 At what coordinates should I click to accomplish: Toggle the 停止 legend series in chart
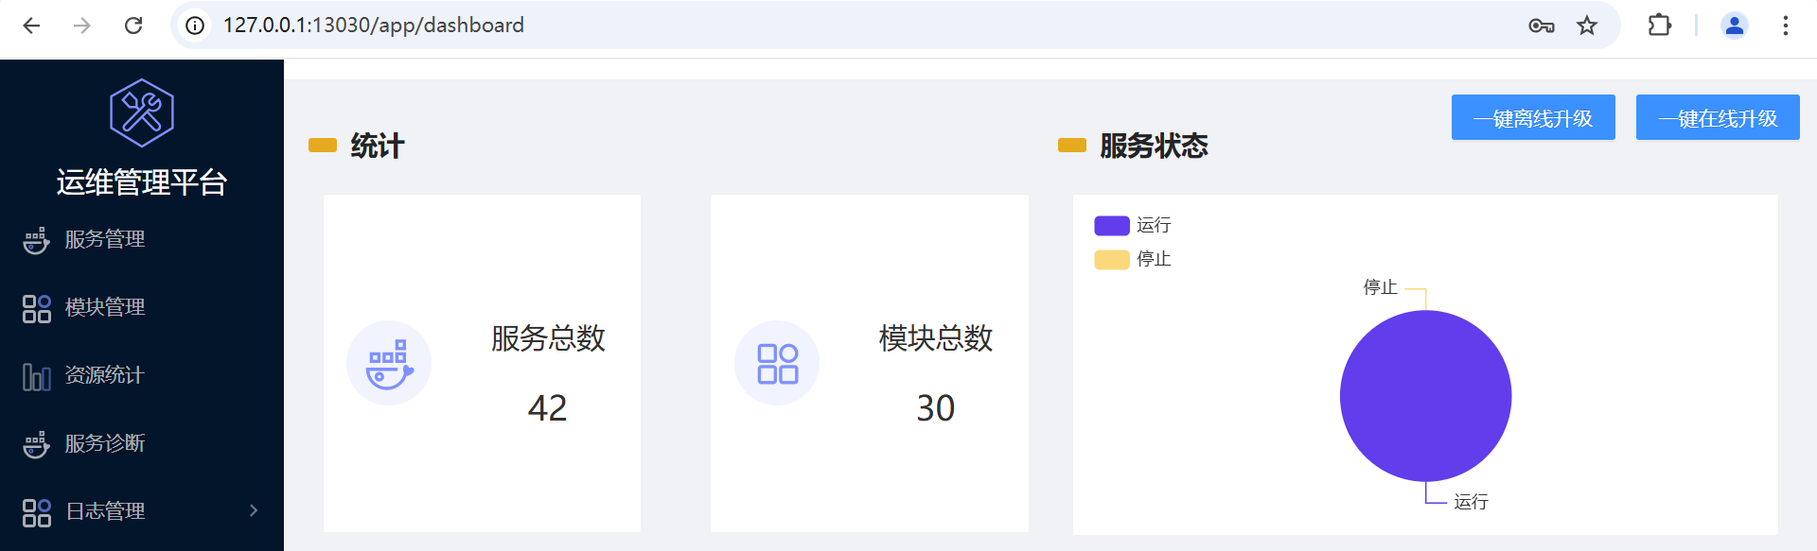point(1132,259)
